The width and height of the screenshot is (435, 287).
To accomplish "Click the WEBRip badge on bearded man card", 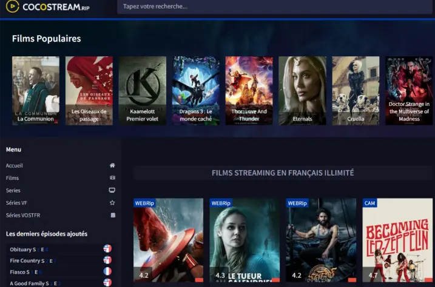I will pos(297,203).
